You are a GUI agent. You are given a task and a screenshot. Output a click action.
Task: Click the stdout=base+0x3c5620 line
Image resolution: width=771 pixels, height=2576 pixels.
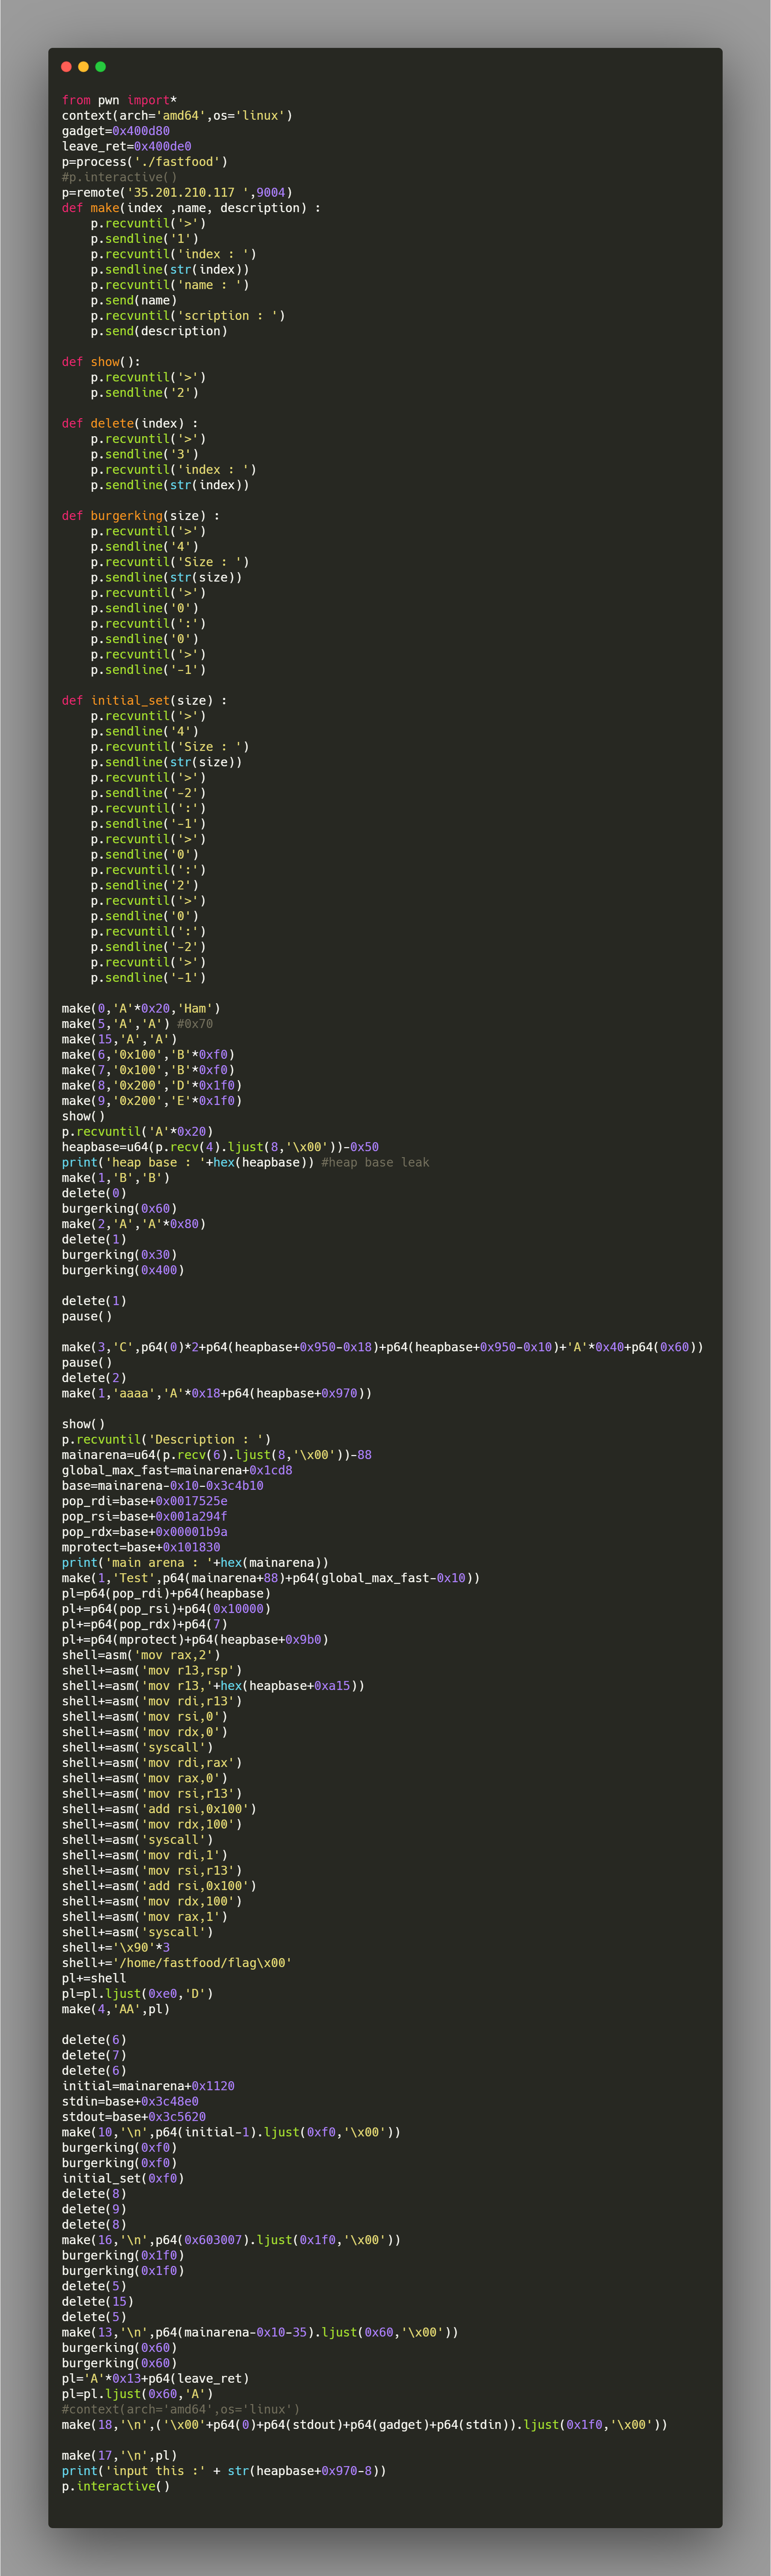(x=134, y=2117)
